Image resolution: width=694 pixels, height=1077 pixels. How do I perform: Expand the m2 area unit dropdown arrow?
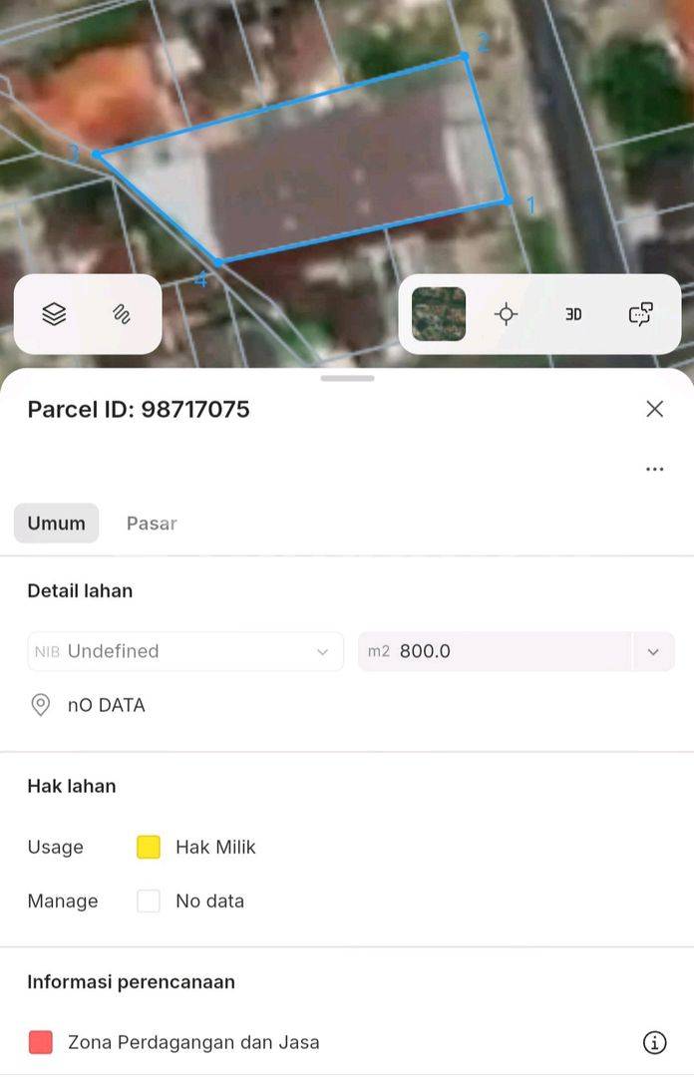653,651
